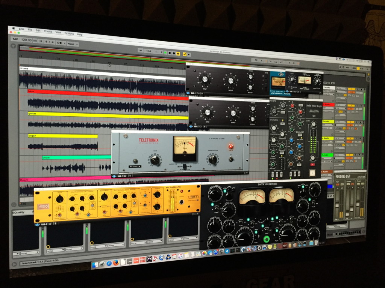Toggle the yellow MIDI Arrangement Overdub button
Viewport: 385px width, 288px height.
click(178, 54)
